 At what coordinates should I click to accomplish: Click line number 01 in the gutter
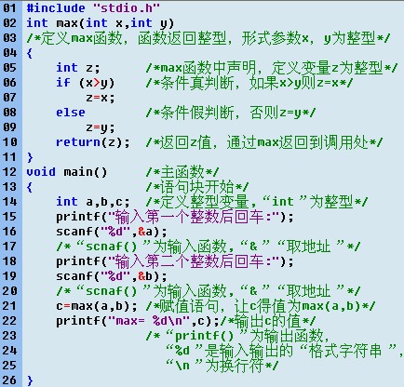(9, 7)
